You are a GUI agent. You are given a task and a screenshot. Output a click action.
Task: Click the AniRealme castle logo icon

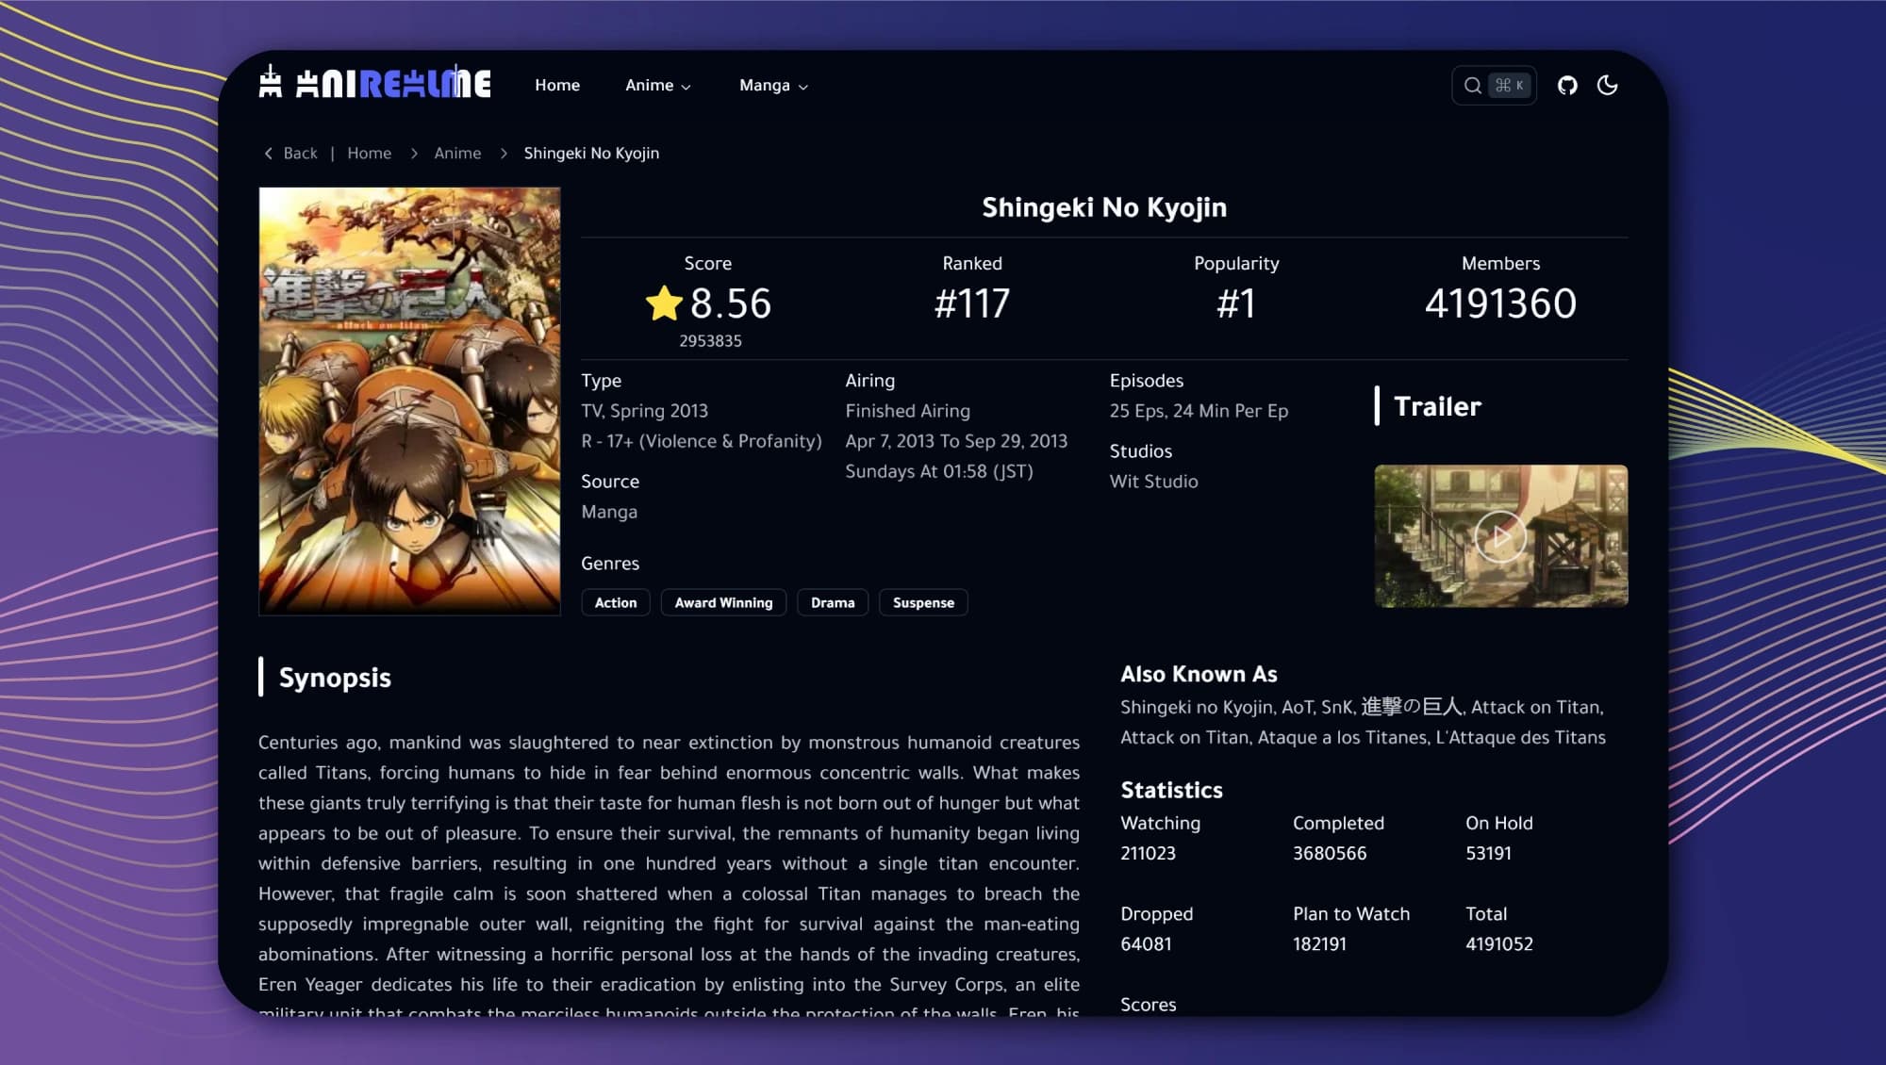(271, 82)
